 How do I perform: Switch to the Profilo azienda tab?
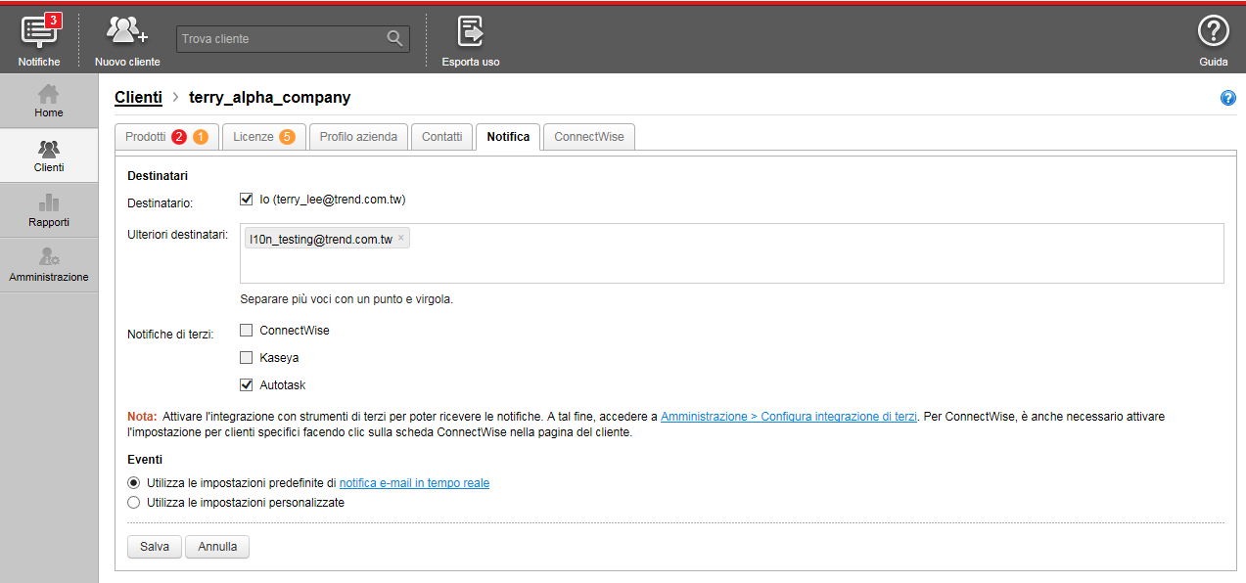coord(358,137)
